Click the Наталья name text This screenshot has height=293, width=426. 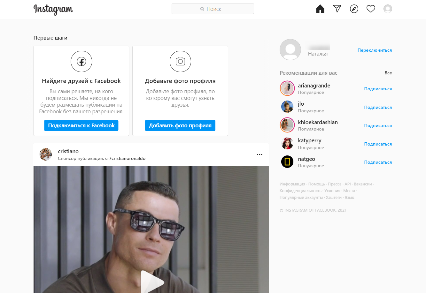[x=318, y=54]
